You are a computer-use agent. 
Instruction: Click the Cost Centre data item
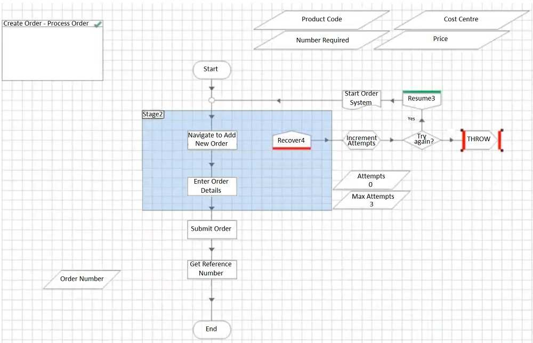461,20
